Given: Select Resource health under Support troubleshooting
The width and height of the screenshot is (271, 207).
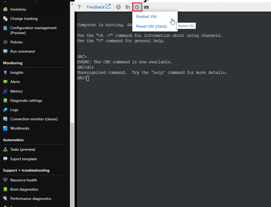Looking at the screenshot, I should click(x=24, y=180).
